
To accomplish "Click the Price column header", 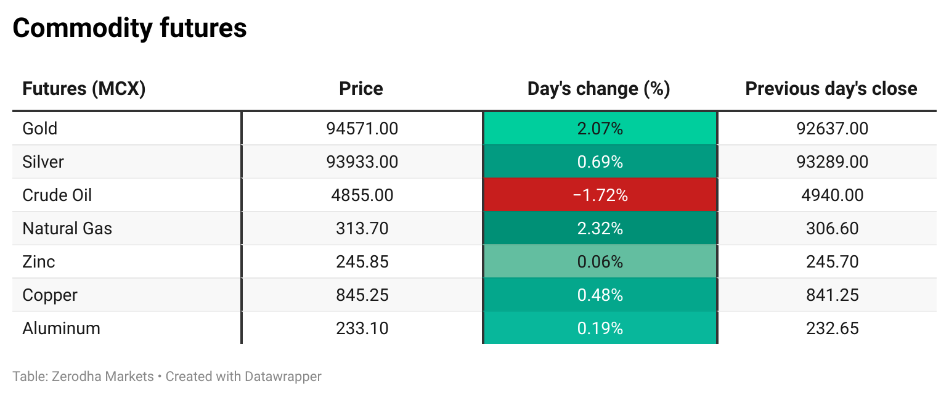I will pyautogui.click(x=361, y=89).
